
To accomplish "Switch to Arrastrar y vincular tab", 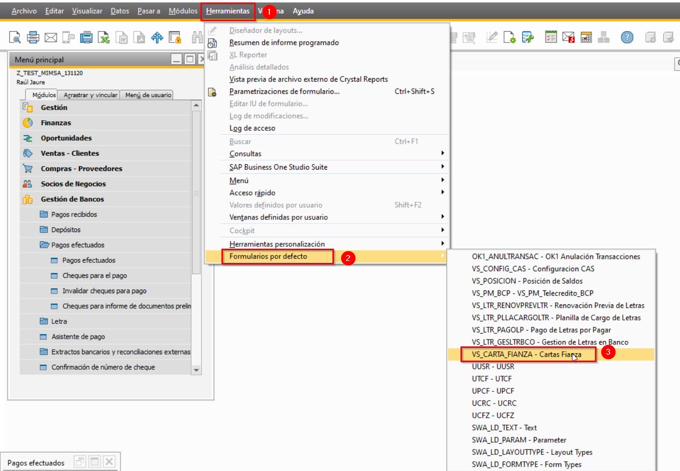I will (90, 95).
